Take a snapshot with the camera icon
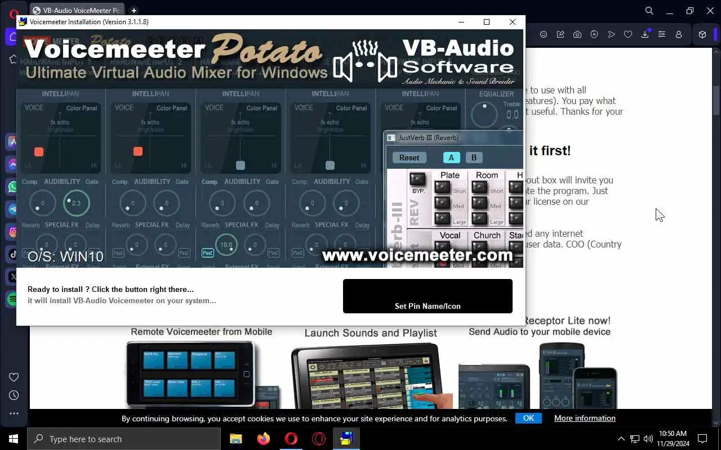The image size is (721, 450). (577, 34)
